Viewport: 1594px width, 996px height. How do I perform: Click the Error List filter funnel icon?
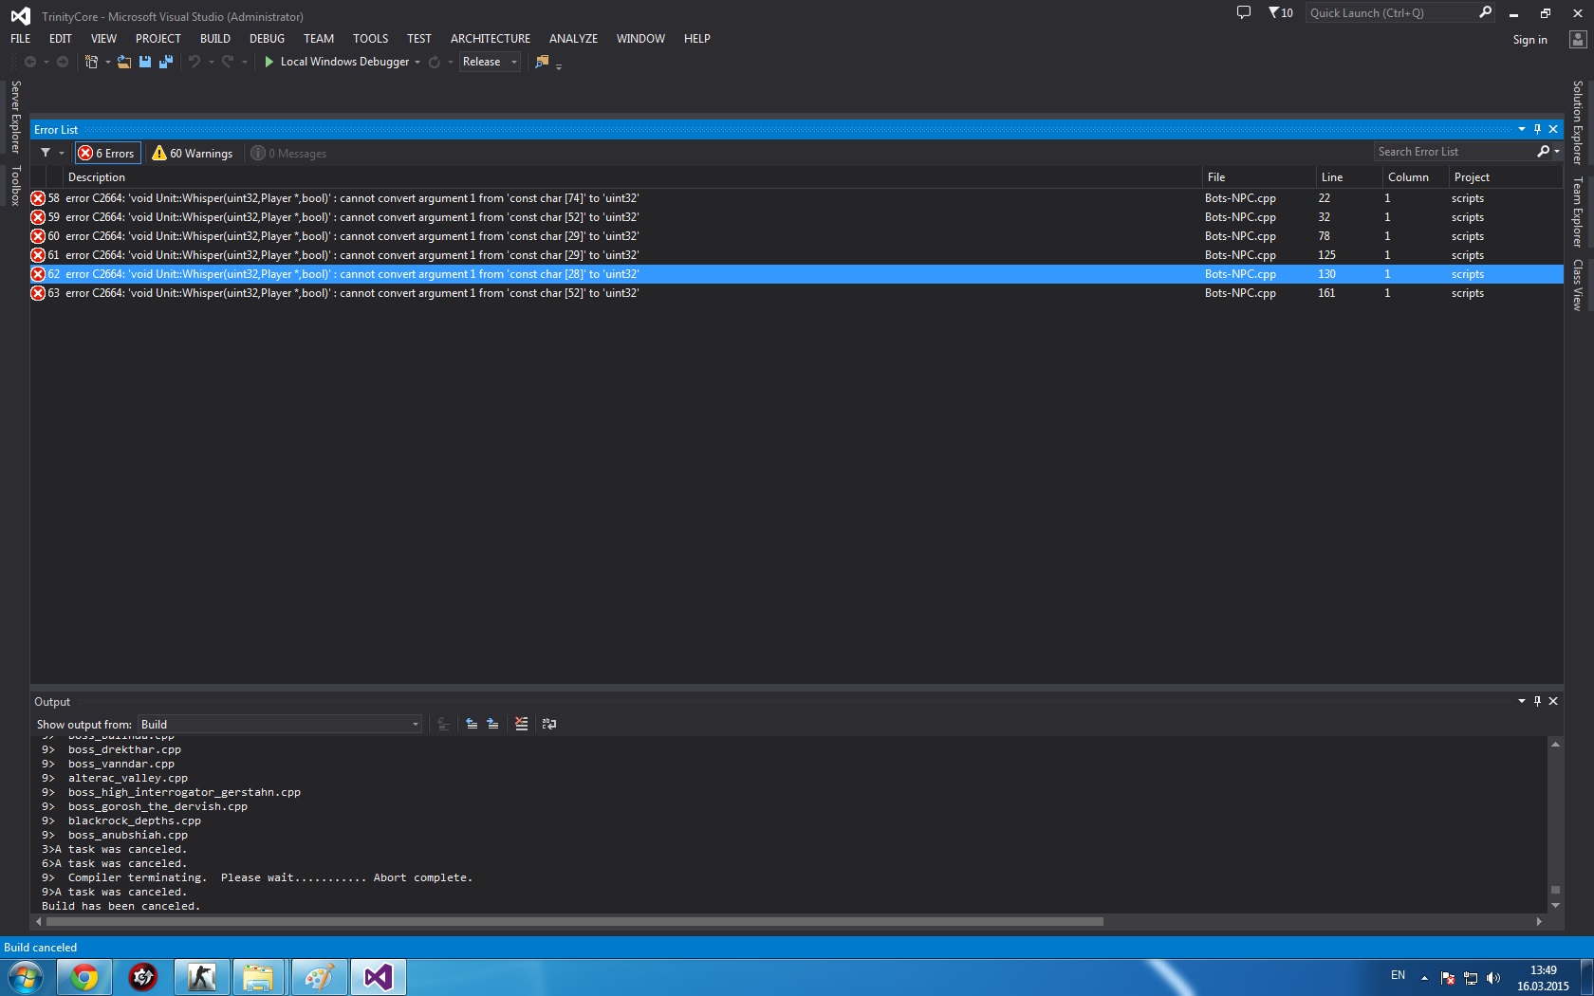[46, 153]
